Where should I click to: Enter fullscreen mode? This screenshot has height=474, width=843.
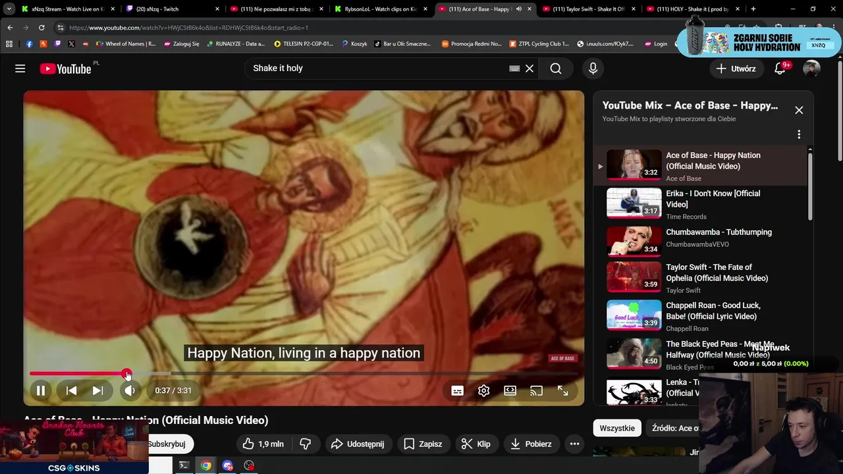(x=562, y=390)
